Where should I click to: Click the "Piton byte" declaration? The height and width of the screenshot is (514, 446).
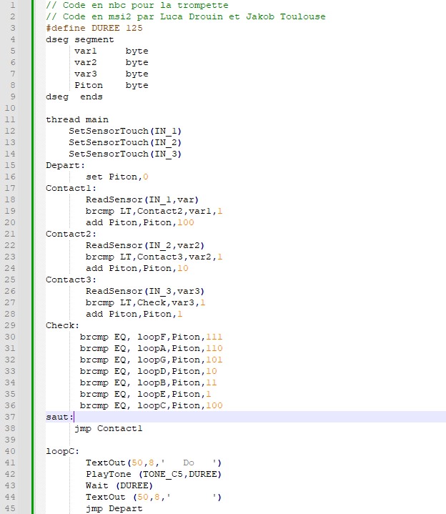point(111,86)
